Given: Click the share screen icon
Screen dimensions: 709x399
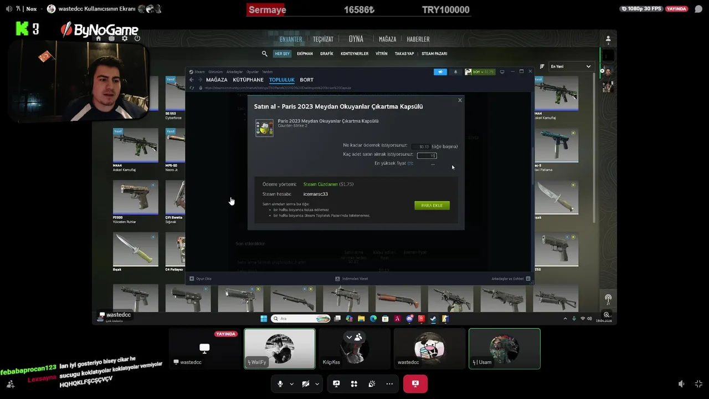Looking at the screenshot, I should [336, 383].
